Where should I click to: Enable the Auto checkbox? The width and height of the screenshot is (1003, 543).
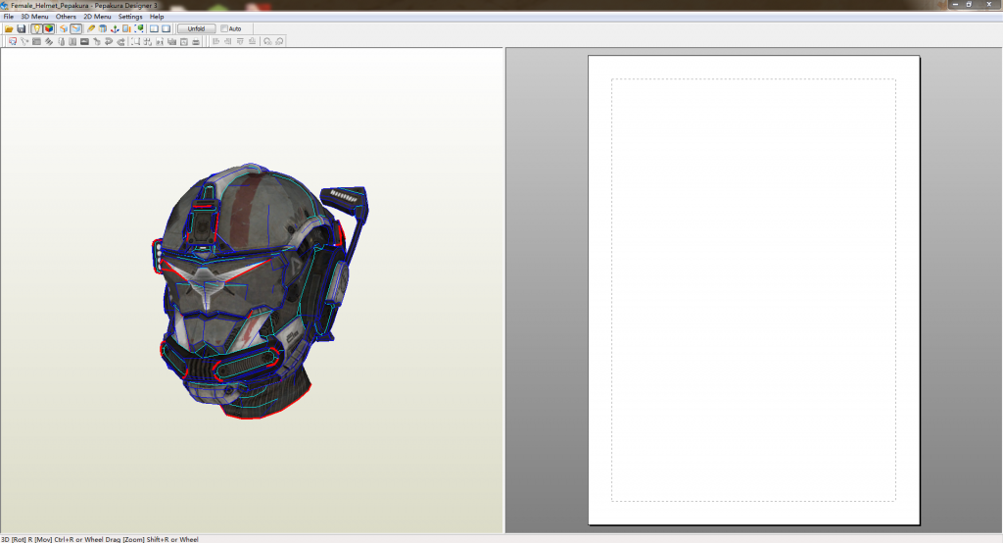(224, 28)
